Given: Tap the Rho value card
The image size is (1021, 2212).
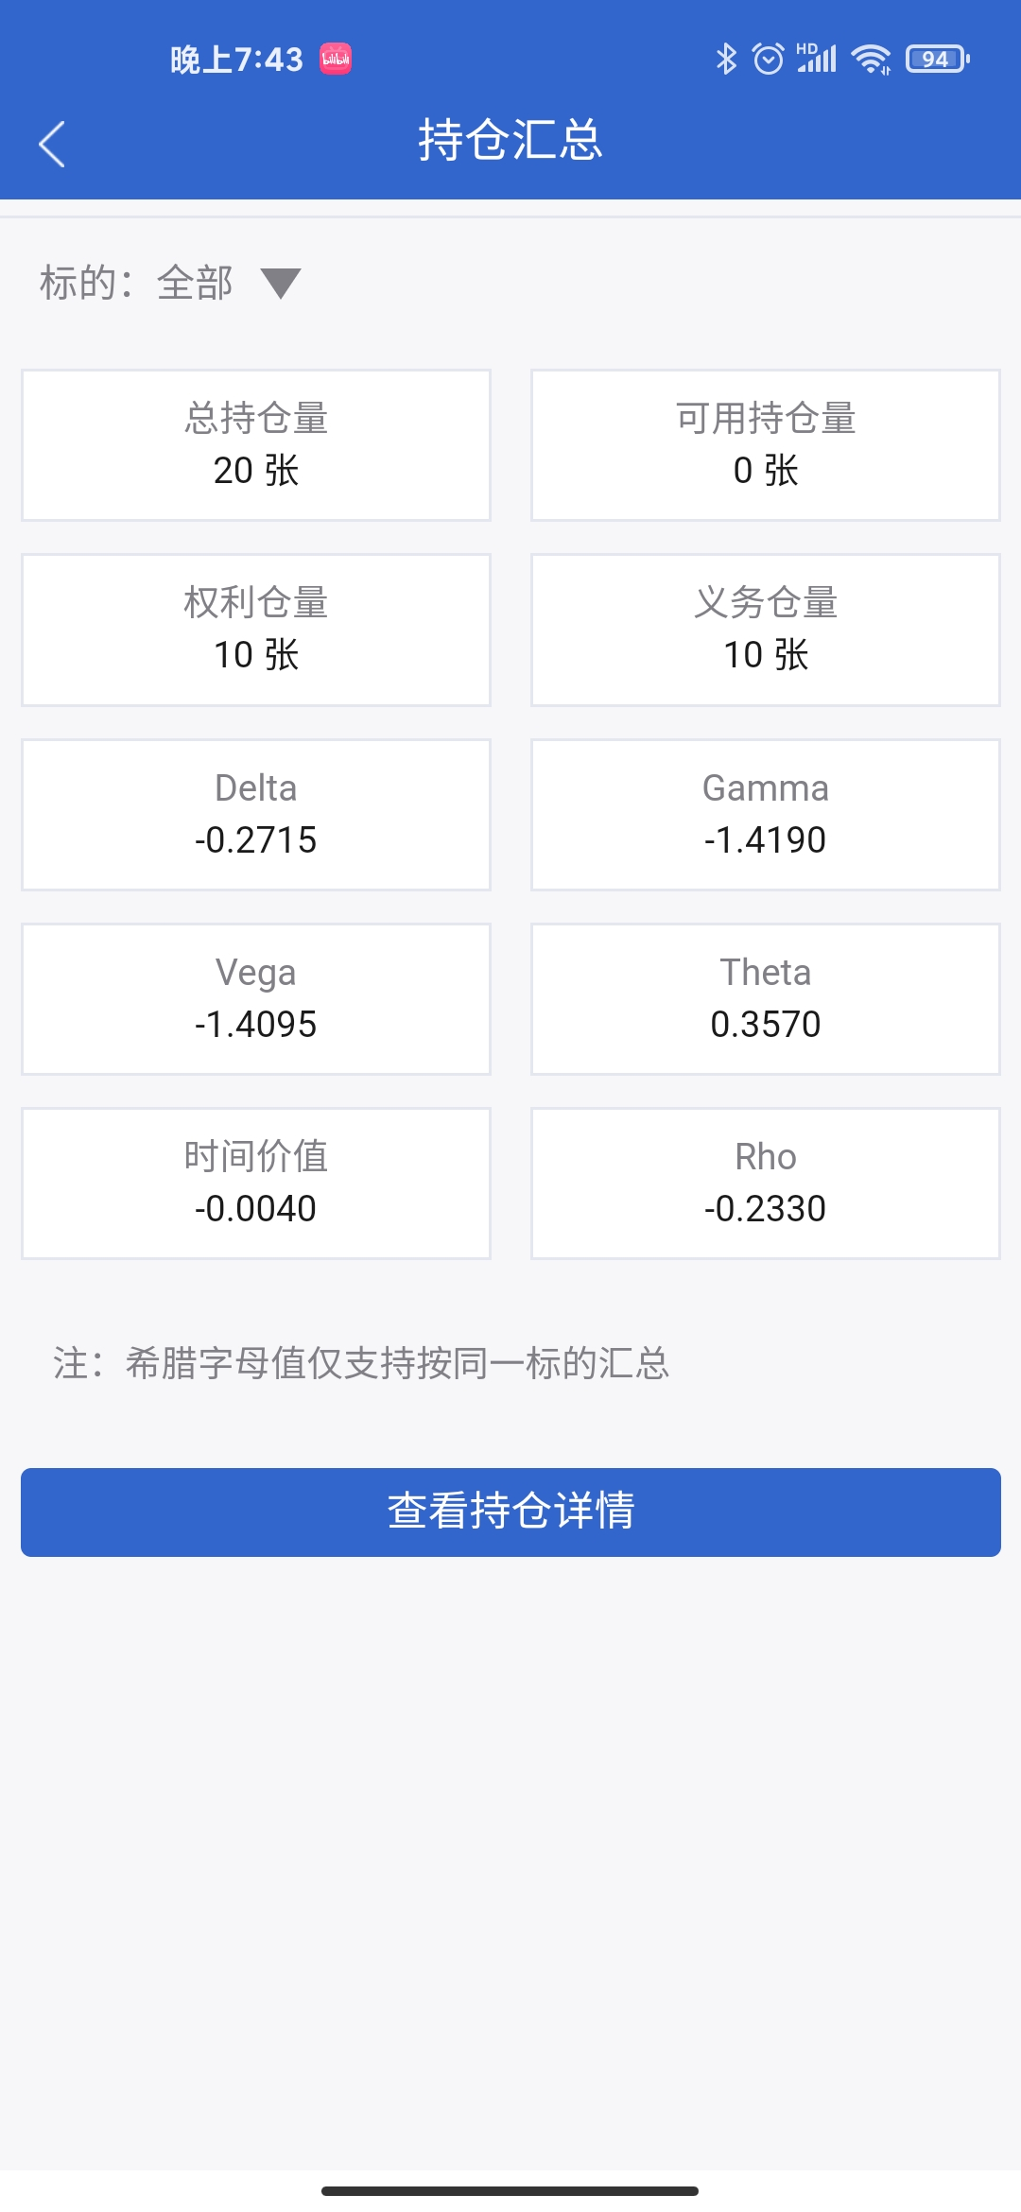Looking at the screenshot, I should pos(766,1183).
